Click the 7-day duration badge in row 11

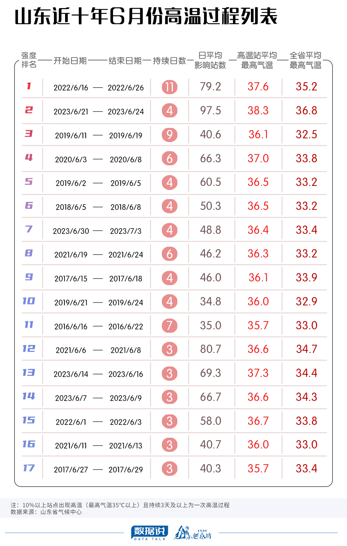[170, 326]
